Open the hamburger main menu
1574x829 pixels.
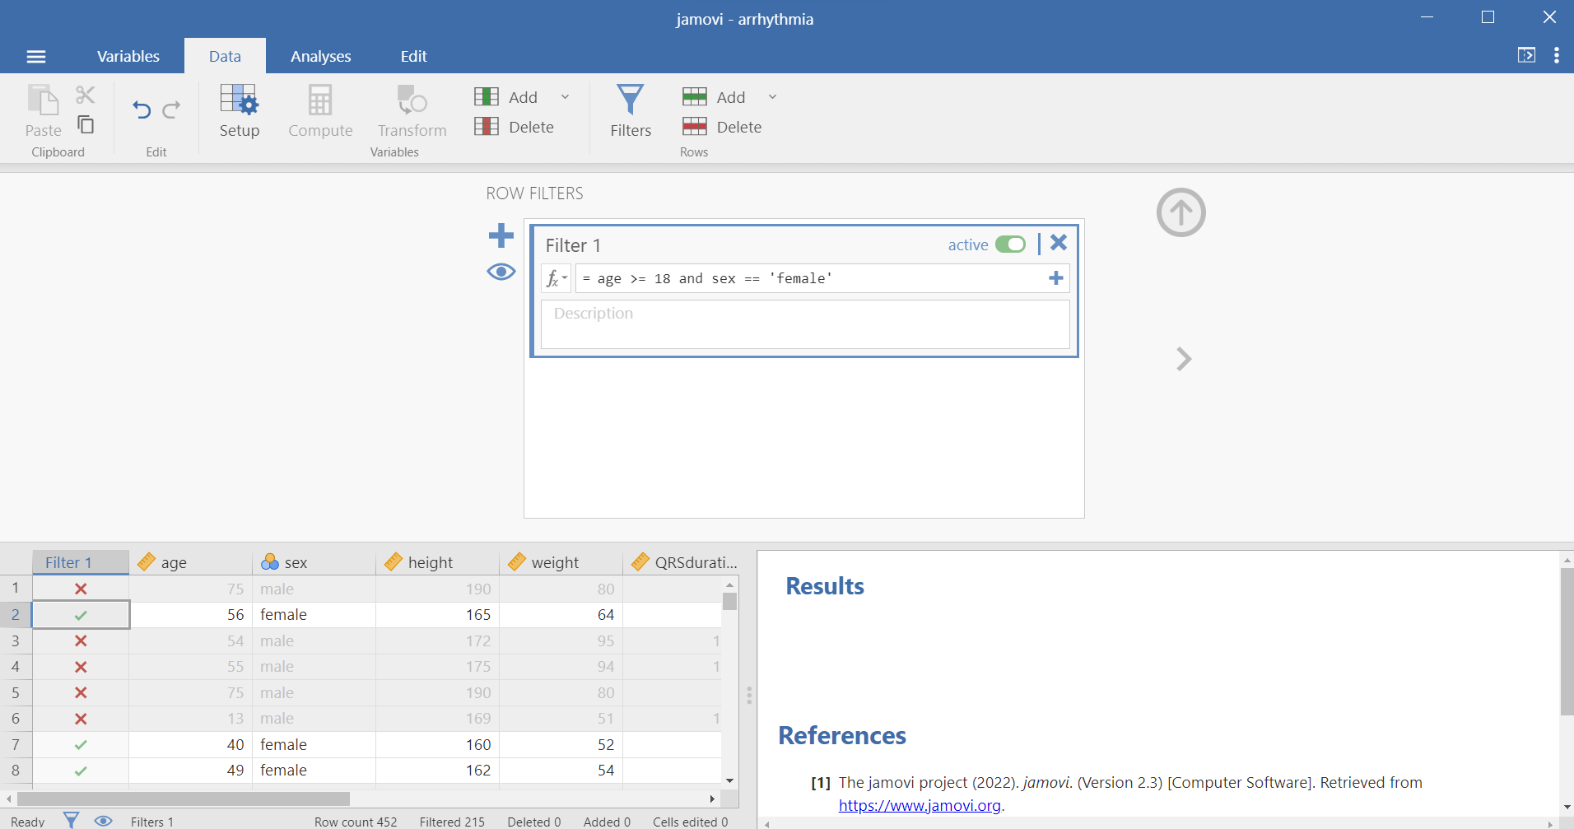(36, 56)
